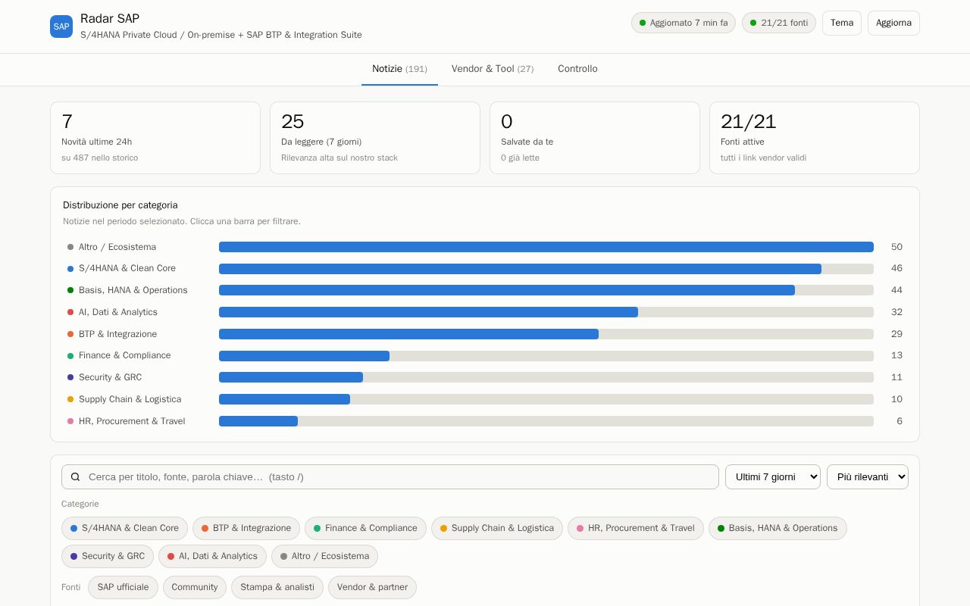Click the Aggiornato 7 min fa status pill

point(684,23)
